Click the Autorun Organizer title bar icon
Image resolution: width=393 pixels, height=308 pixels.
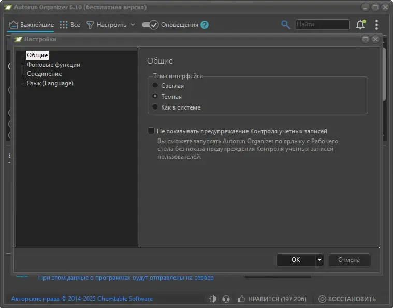[8, 7]
